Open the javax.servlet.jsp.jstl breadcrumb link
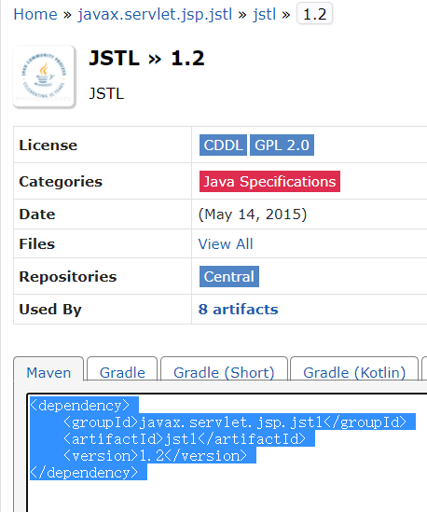 (155, 14)
